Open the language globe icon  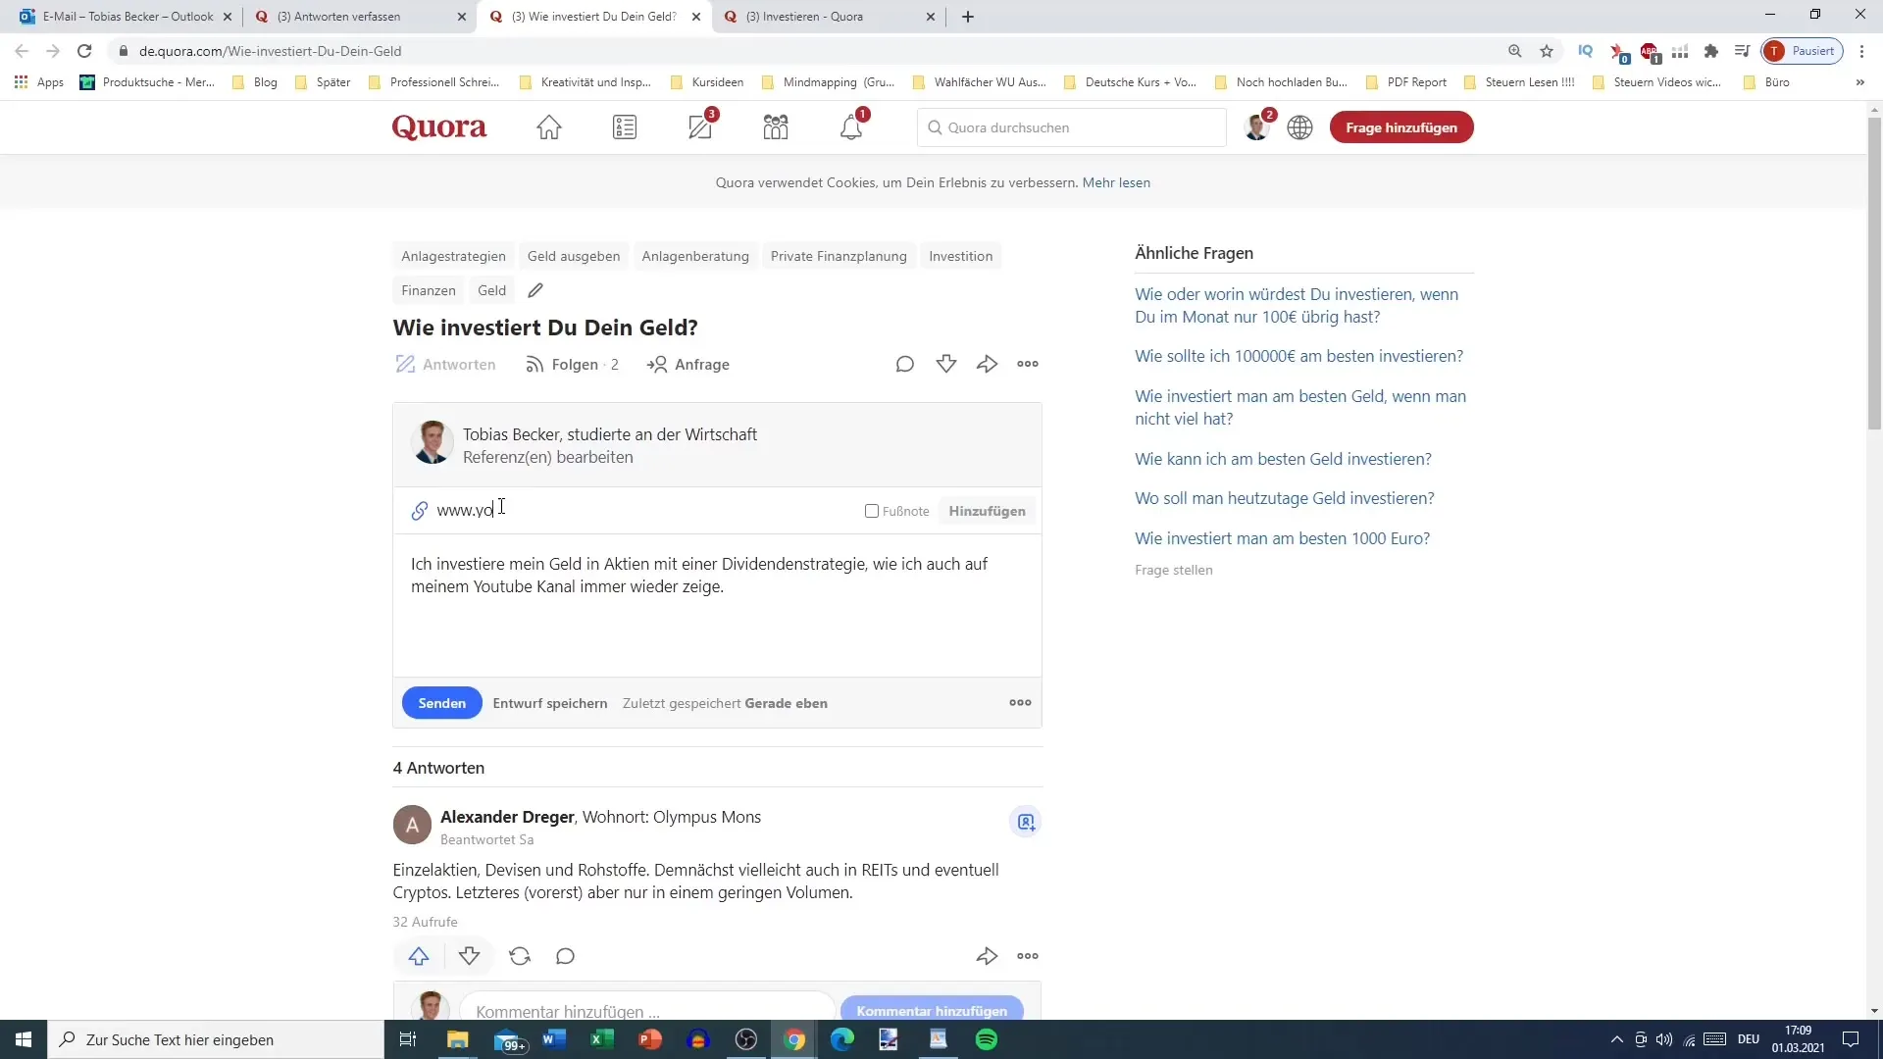tap(1299, 127)
